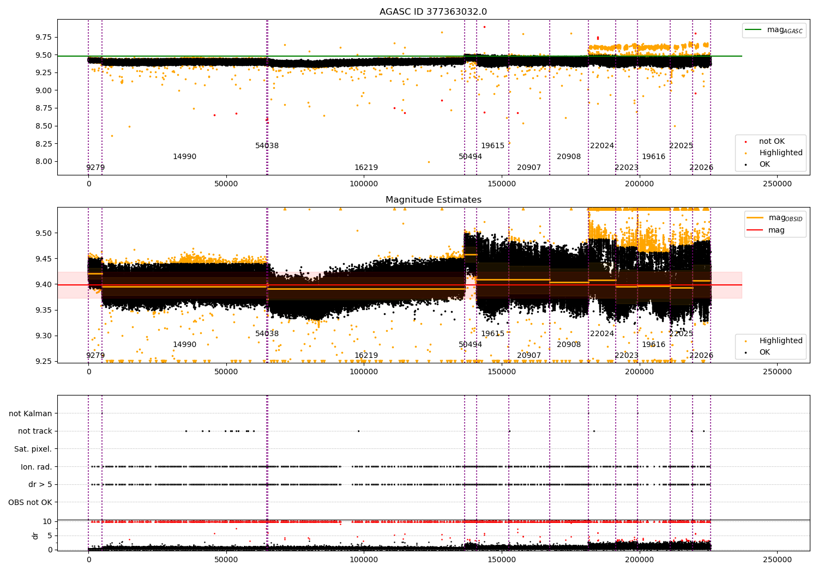The height and width of the screenshot is (572, 818).
Task: Click obsid label 14990 in the Magnitude Estimates plot
Action: 184,344
